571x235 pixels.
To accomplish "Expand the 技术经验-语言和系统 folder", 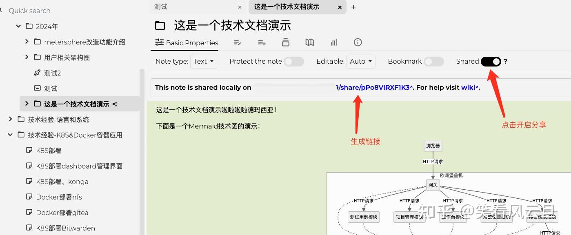I will (10, 119).
